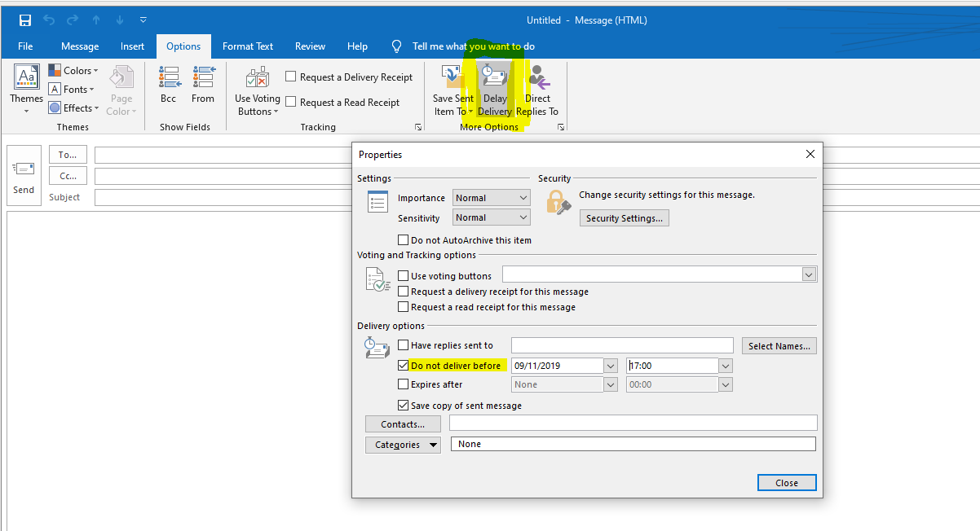Enable the Expires after checkbox

pos(403,384)
